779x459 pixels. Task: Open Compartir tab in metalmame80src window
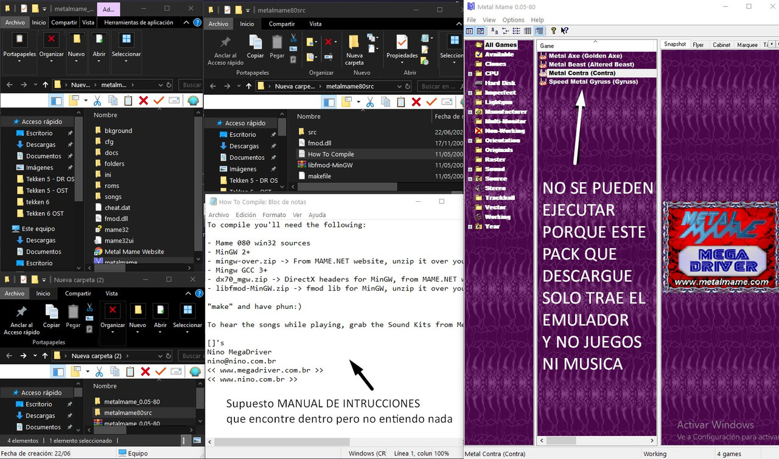(x=282, y=24)
